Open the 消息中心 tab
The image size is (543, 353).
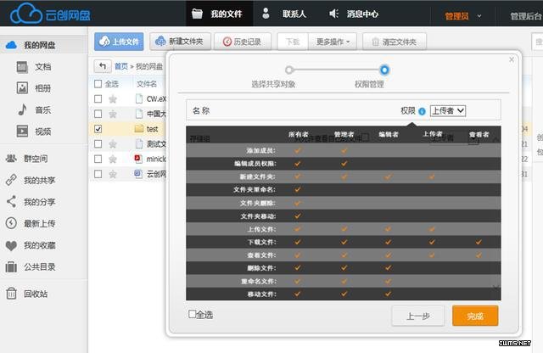tap(353, 14)
